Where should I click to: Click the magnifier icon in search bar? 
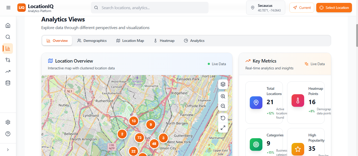(x=96, y=8)
